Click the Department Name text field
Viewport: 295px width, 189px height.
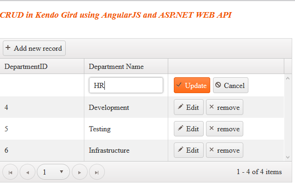(126, 86)
